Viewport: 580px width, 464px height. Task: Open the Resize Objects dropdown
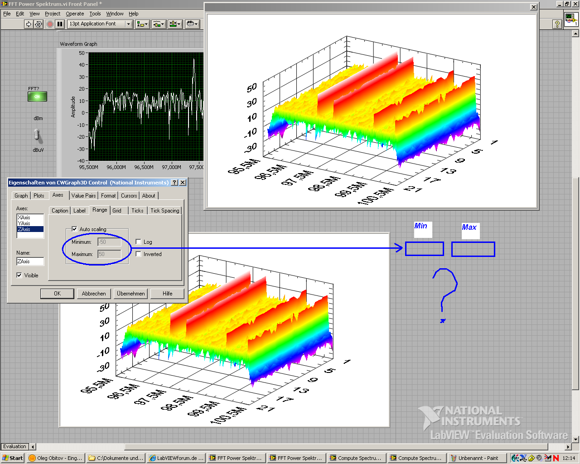click(175, 24)
